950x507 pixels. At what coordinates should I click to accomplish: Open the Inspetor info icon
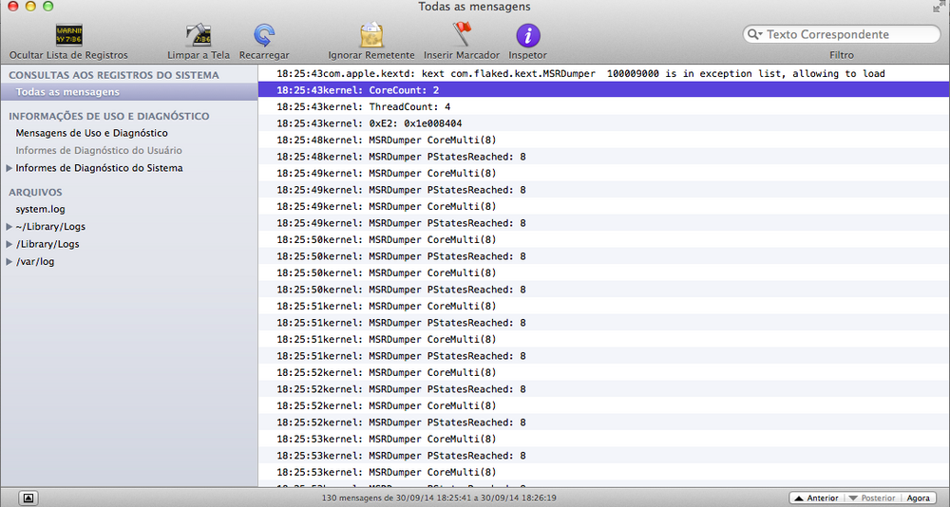527,36
